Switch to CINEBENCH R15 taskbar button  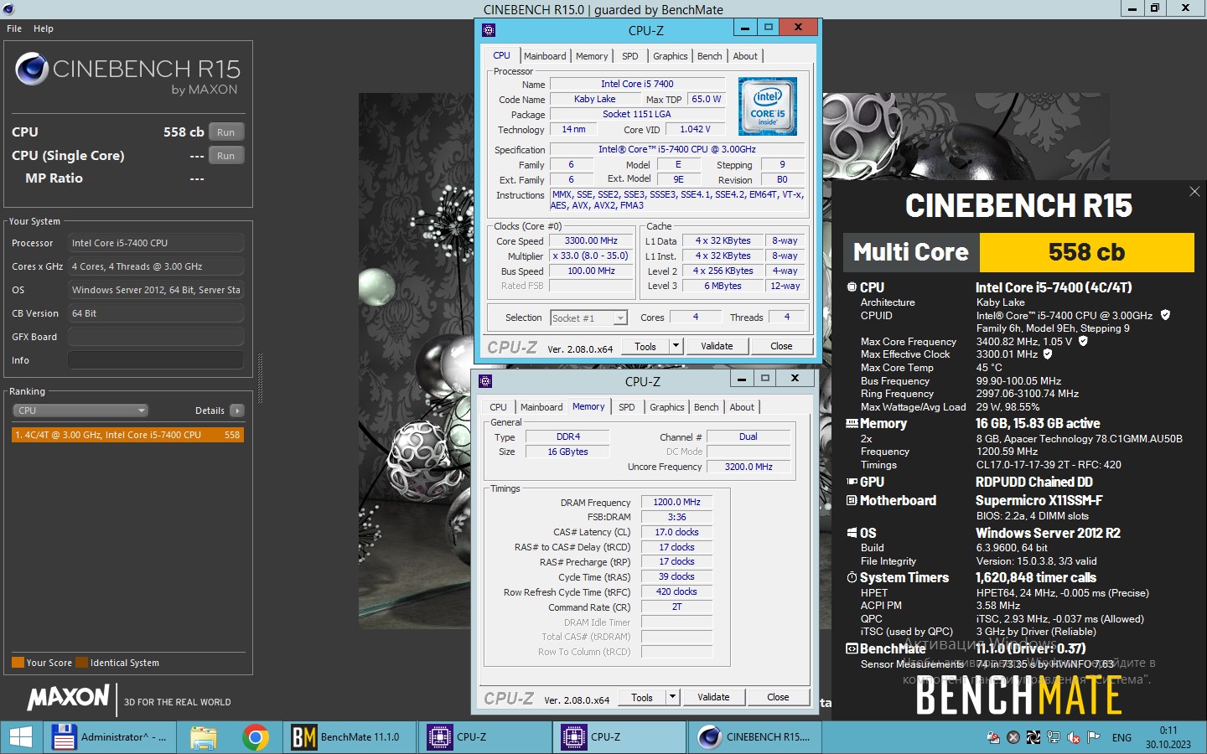757,737
